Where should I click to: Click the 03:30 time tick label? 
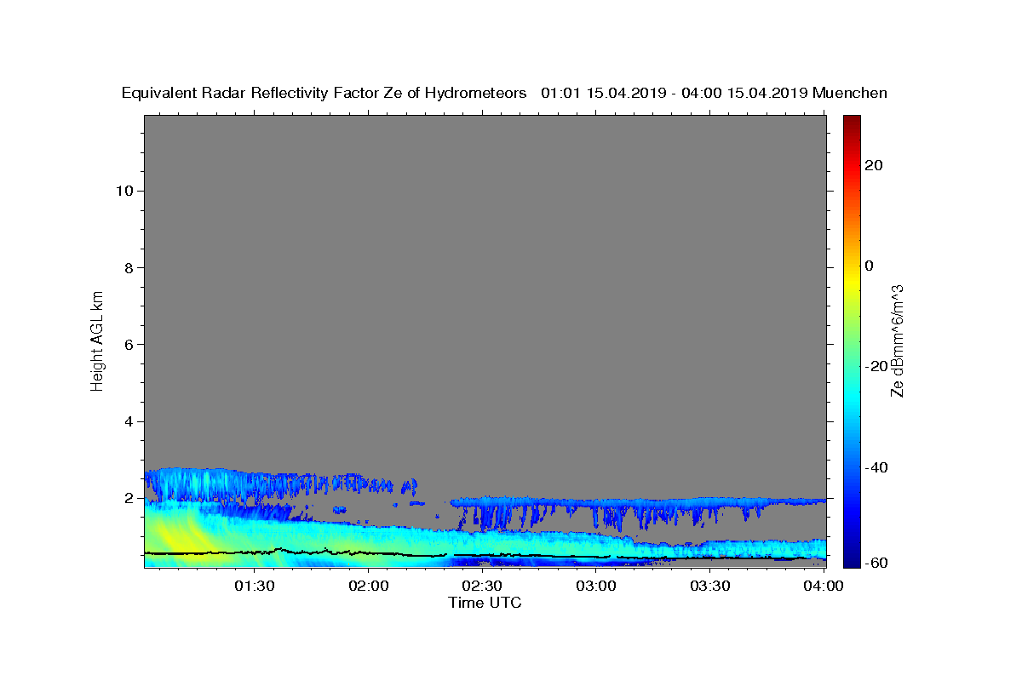pyautogui.click(x=709, y=586)
